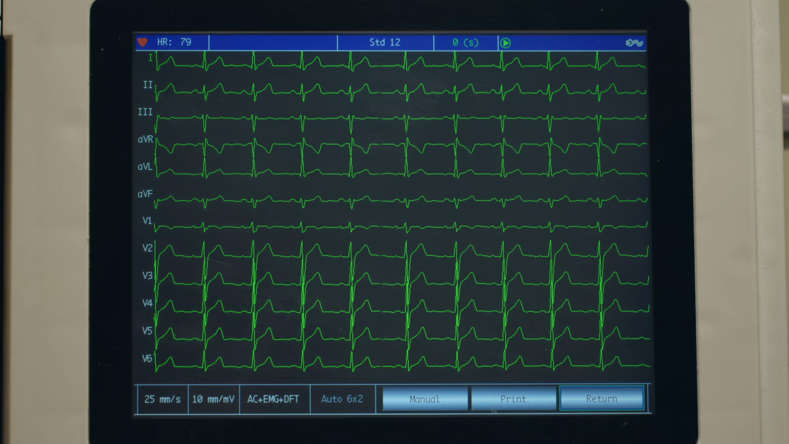This screenshot has width=789, height=444.
Task: Tap the V6 lead label
Action: pos(147,358)
